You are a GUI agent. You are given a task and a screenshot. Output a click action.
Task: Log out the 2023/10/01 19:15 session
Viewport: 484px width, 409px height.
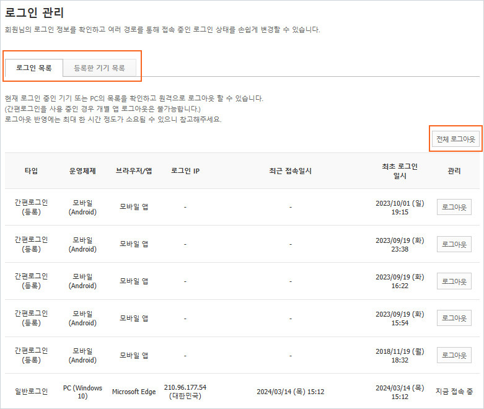coord(454,207)
